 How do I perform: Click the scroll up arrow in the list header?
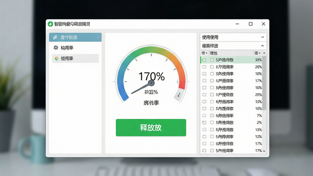tap(264, 53)
